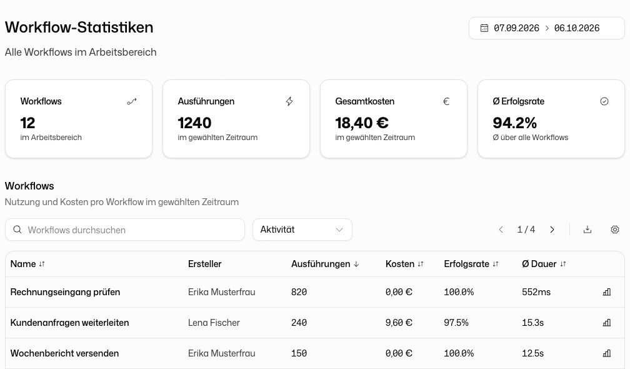Download the workflow table export
The image size is (630, 369).
pyautogui.click(x=587, y=230)
